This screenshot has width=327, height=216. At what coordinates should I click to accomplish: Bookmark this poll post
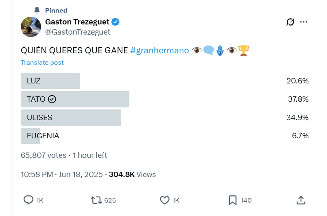tap(232, 200)
